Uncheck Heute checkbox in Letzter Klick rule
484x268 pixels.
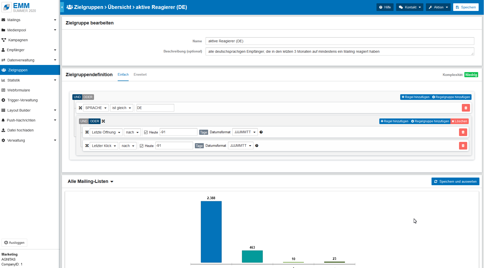click(x=142, y=146)
